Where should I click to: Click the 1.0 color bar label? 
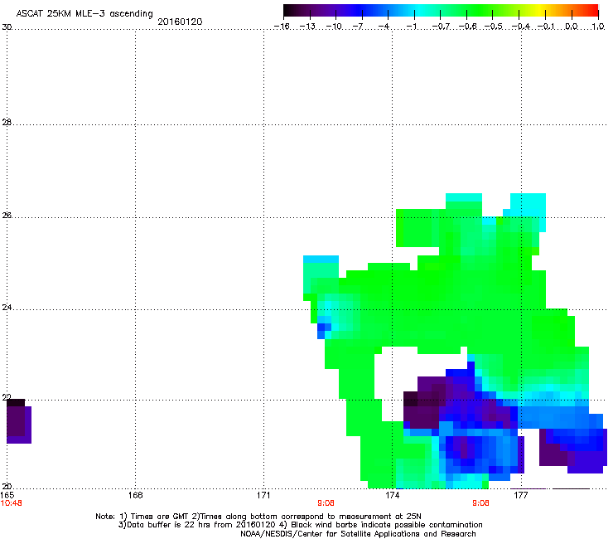[598, 27]
